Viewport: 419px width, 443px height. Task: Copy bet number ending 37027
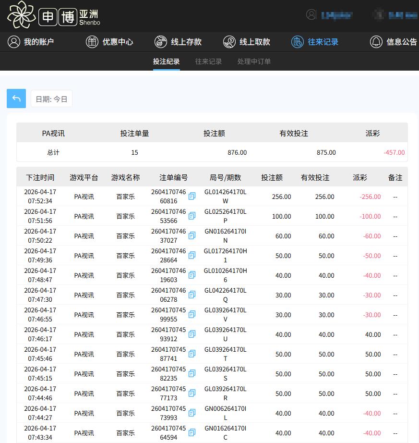pyautogui.click(x=192, y=235)
